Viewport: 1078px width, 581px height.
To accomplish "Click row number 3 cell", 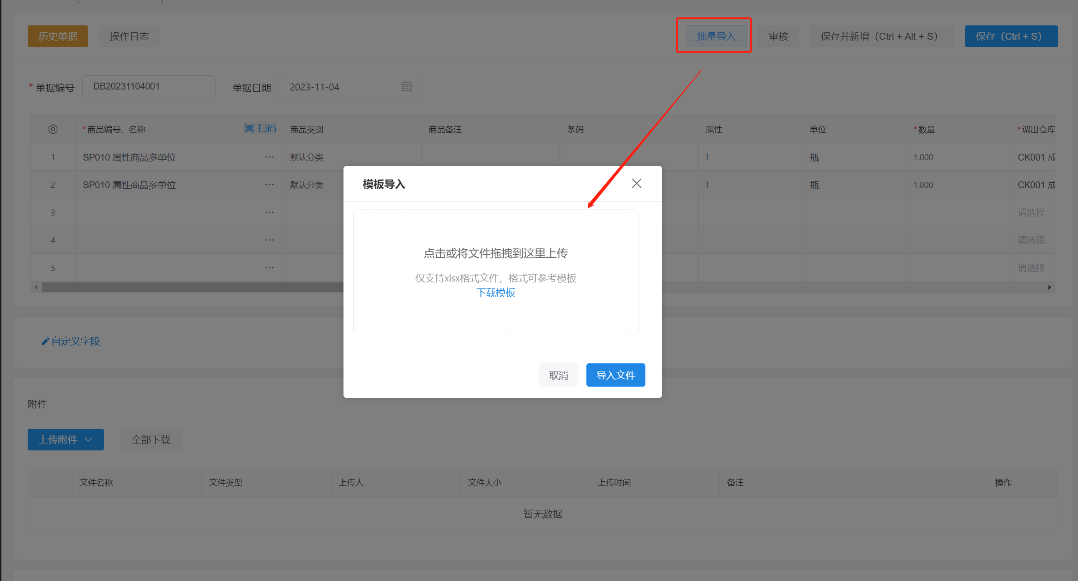I will tap(53, 213).
